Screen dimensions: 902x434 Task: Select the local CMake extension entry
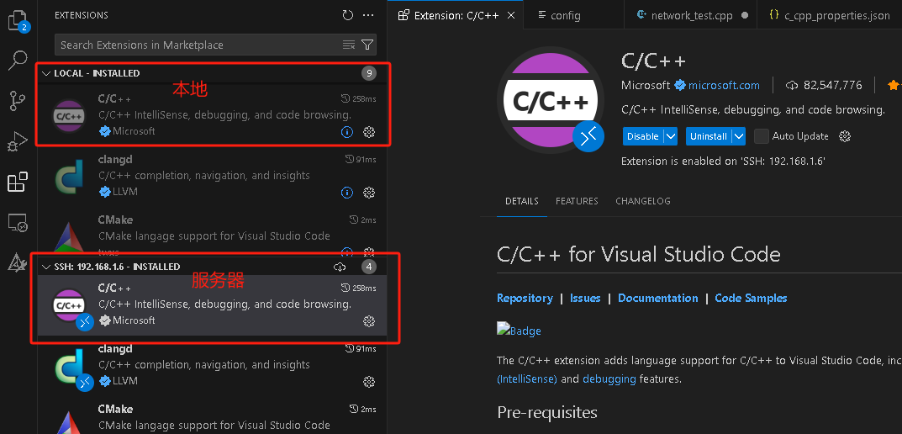point(213,232)
